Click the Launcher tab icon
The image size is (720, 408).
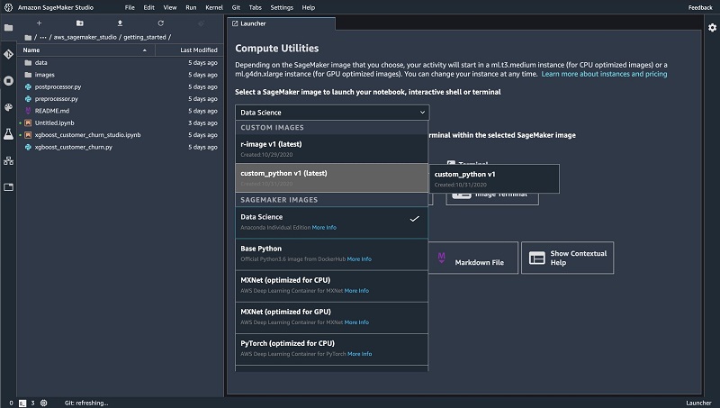(235, 23)
